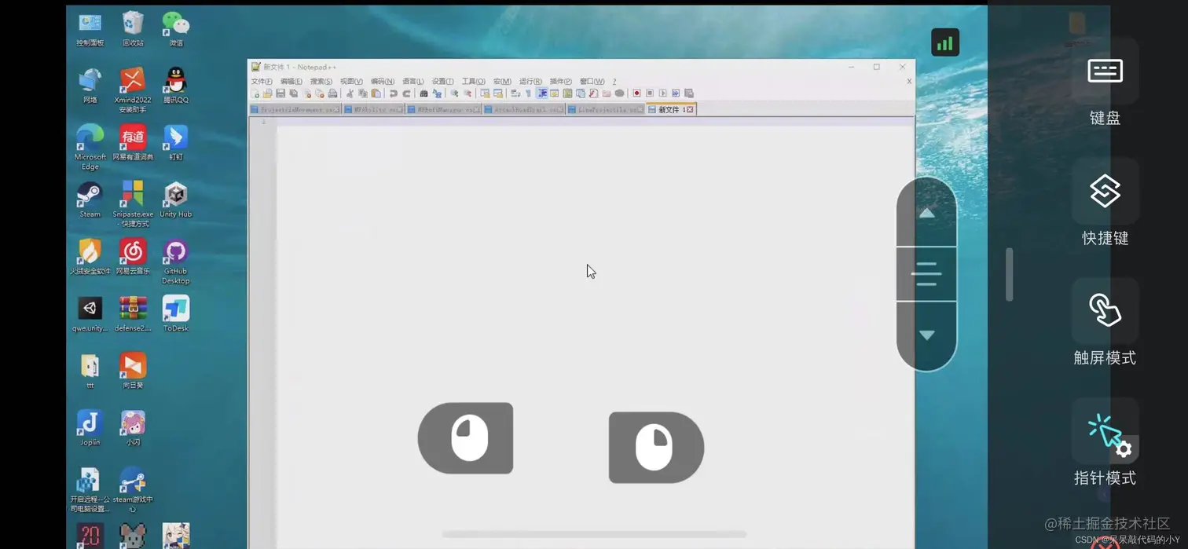Tap the middle lines of the virtual scroll wheel
The image size is (1188, 549).
click(926, 273)
